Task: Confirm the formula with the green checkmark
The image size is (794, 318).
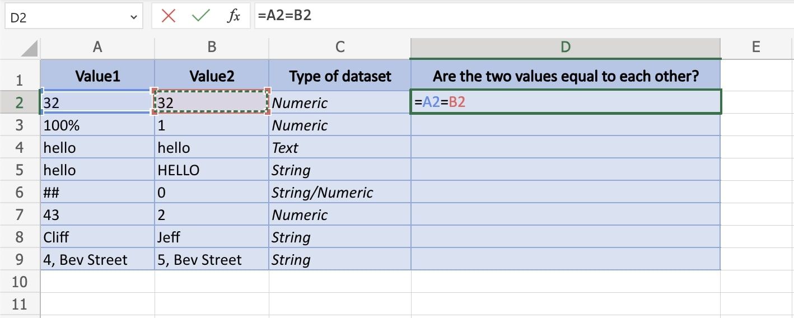Action: click(x=200, y=16)
